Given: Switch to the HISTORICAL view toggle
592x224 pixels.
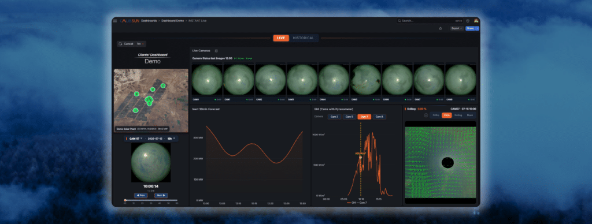Looking at the screenshot, I should point(304,38).
